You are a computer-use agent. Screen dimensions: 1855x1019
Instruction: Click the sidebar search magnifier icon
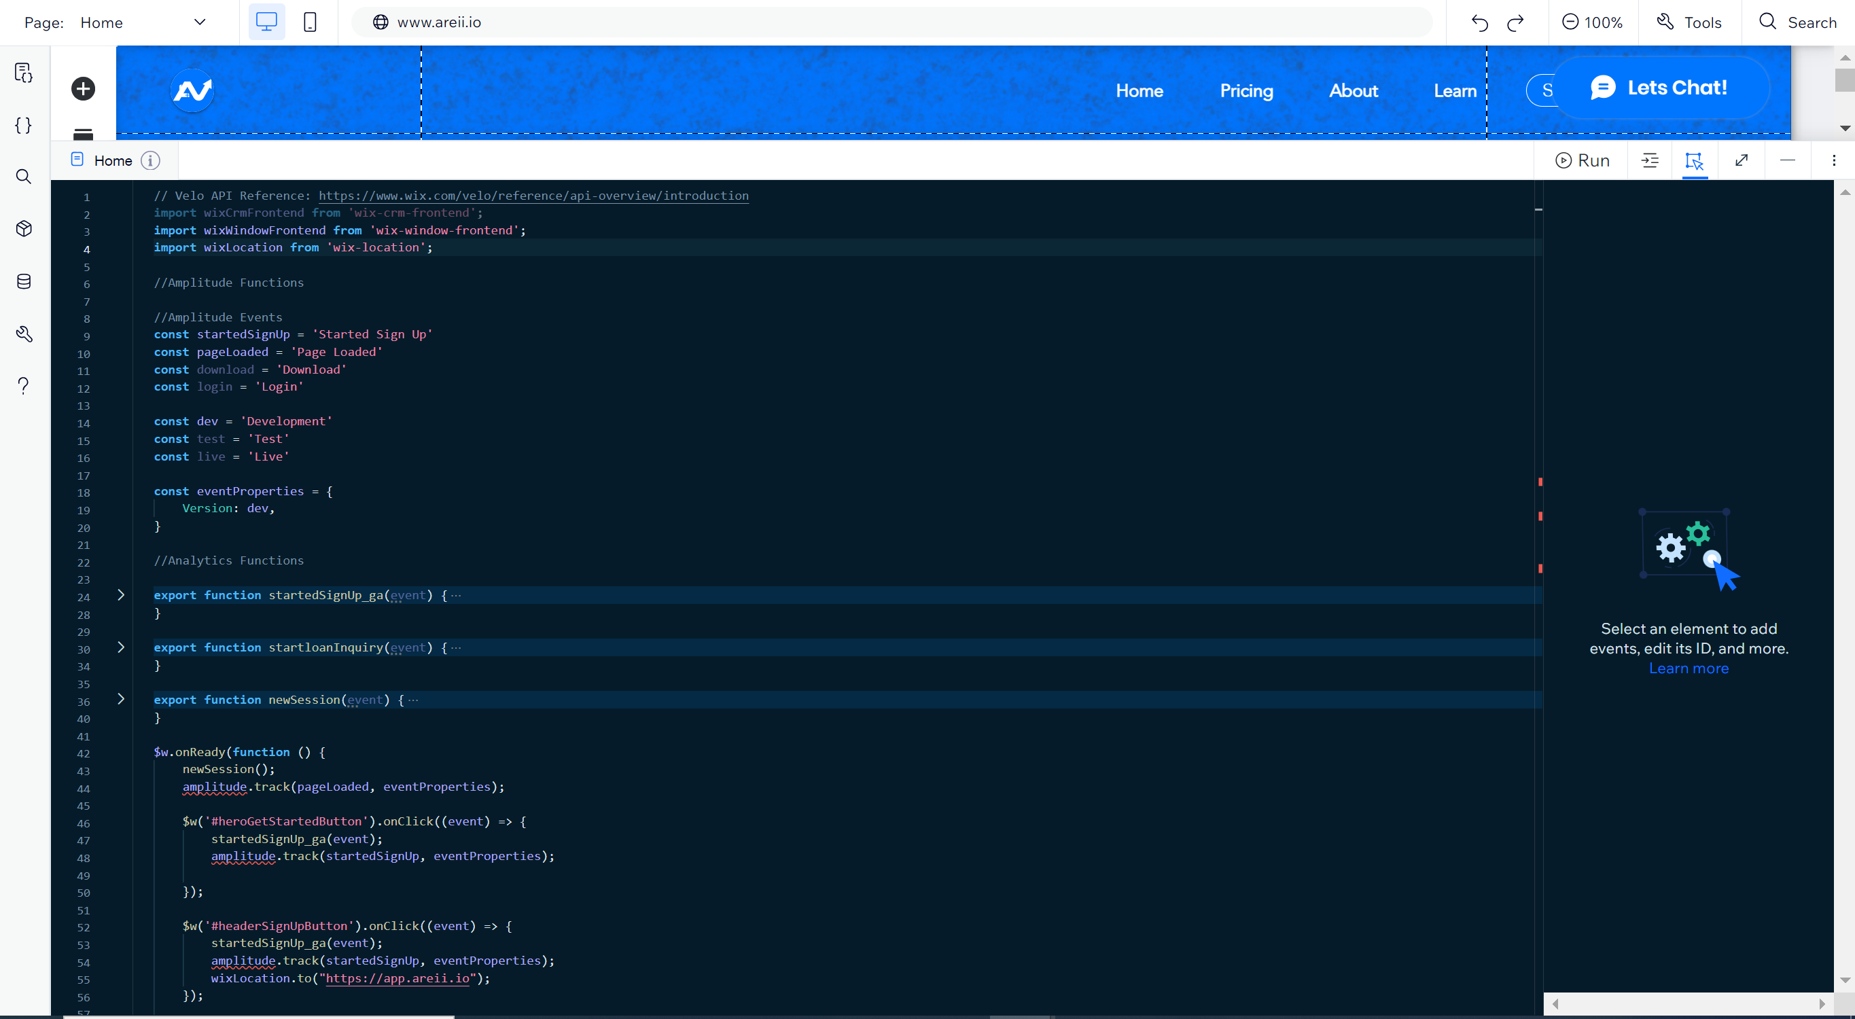pos(24,177)
